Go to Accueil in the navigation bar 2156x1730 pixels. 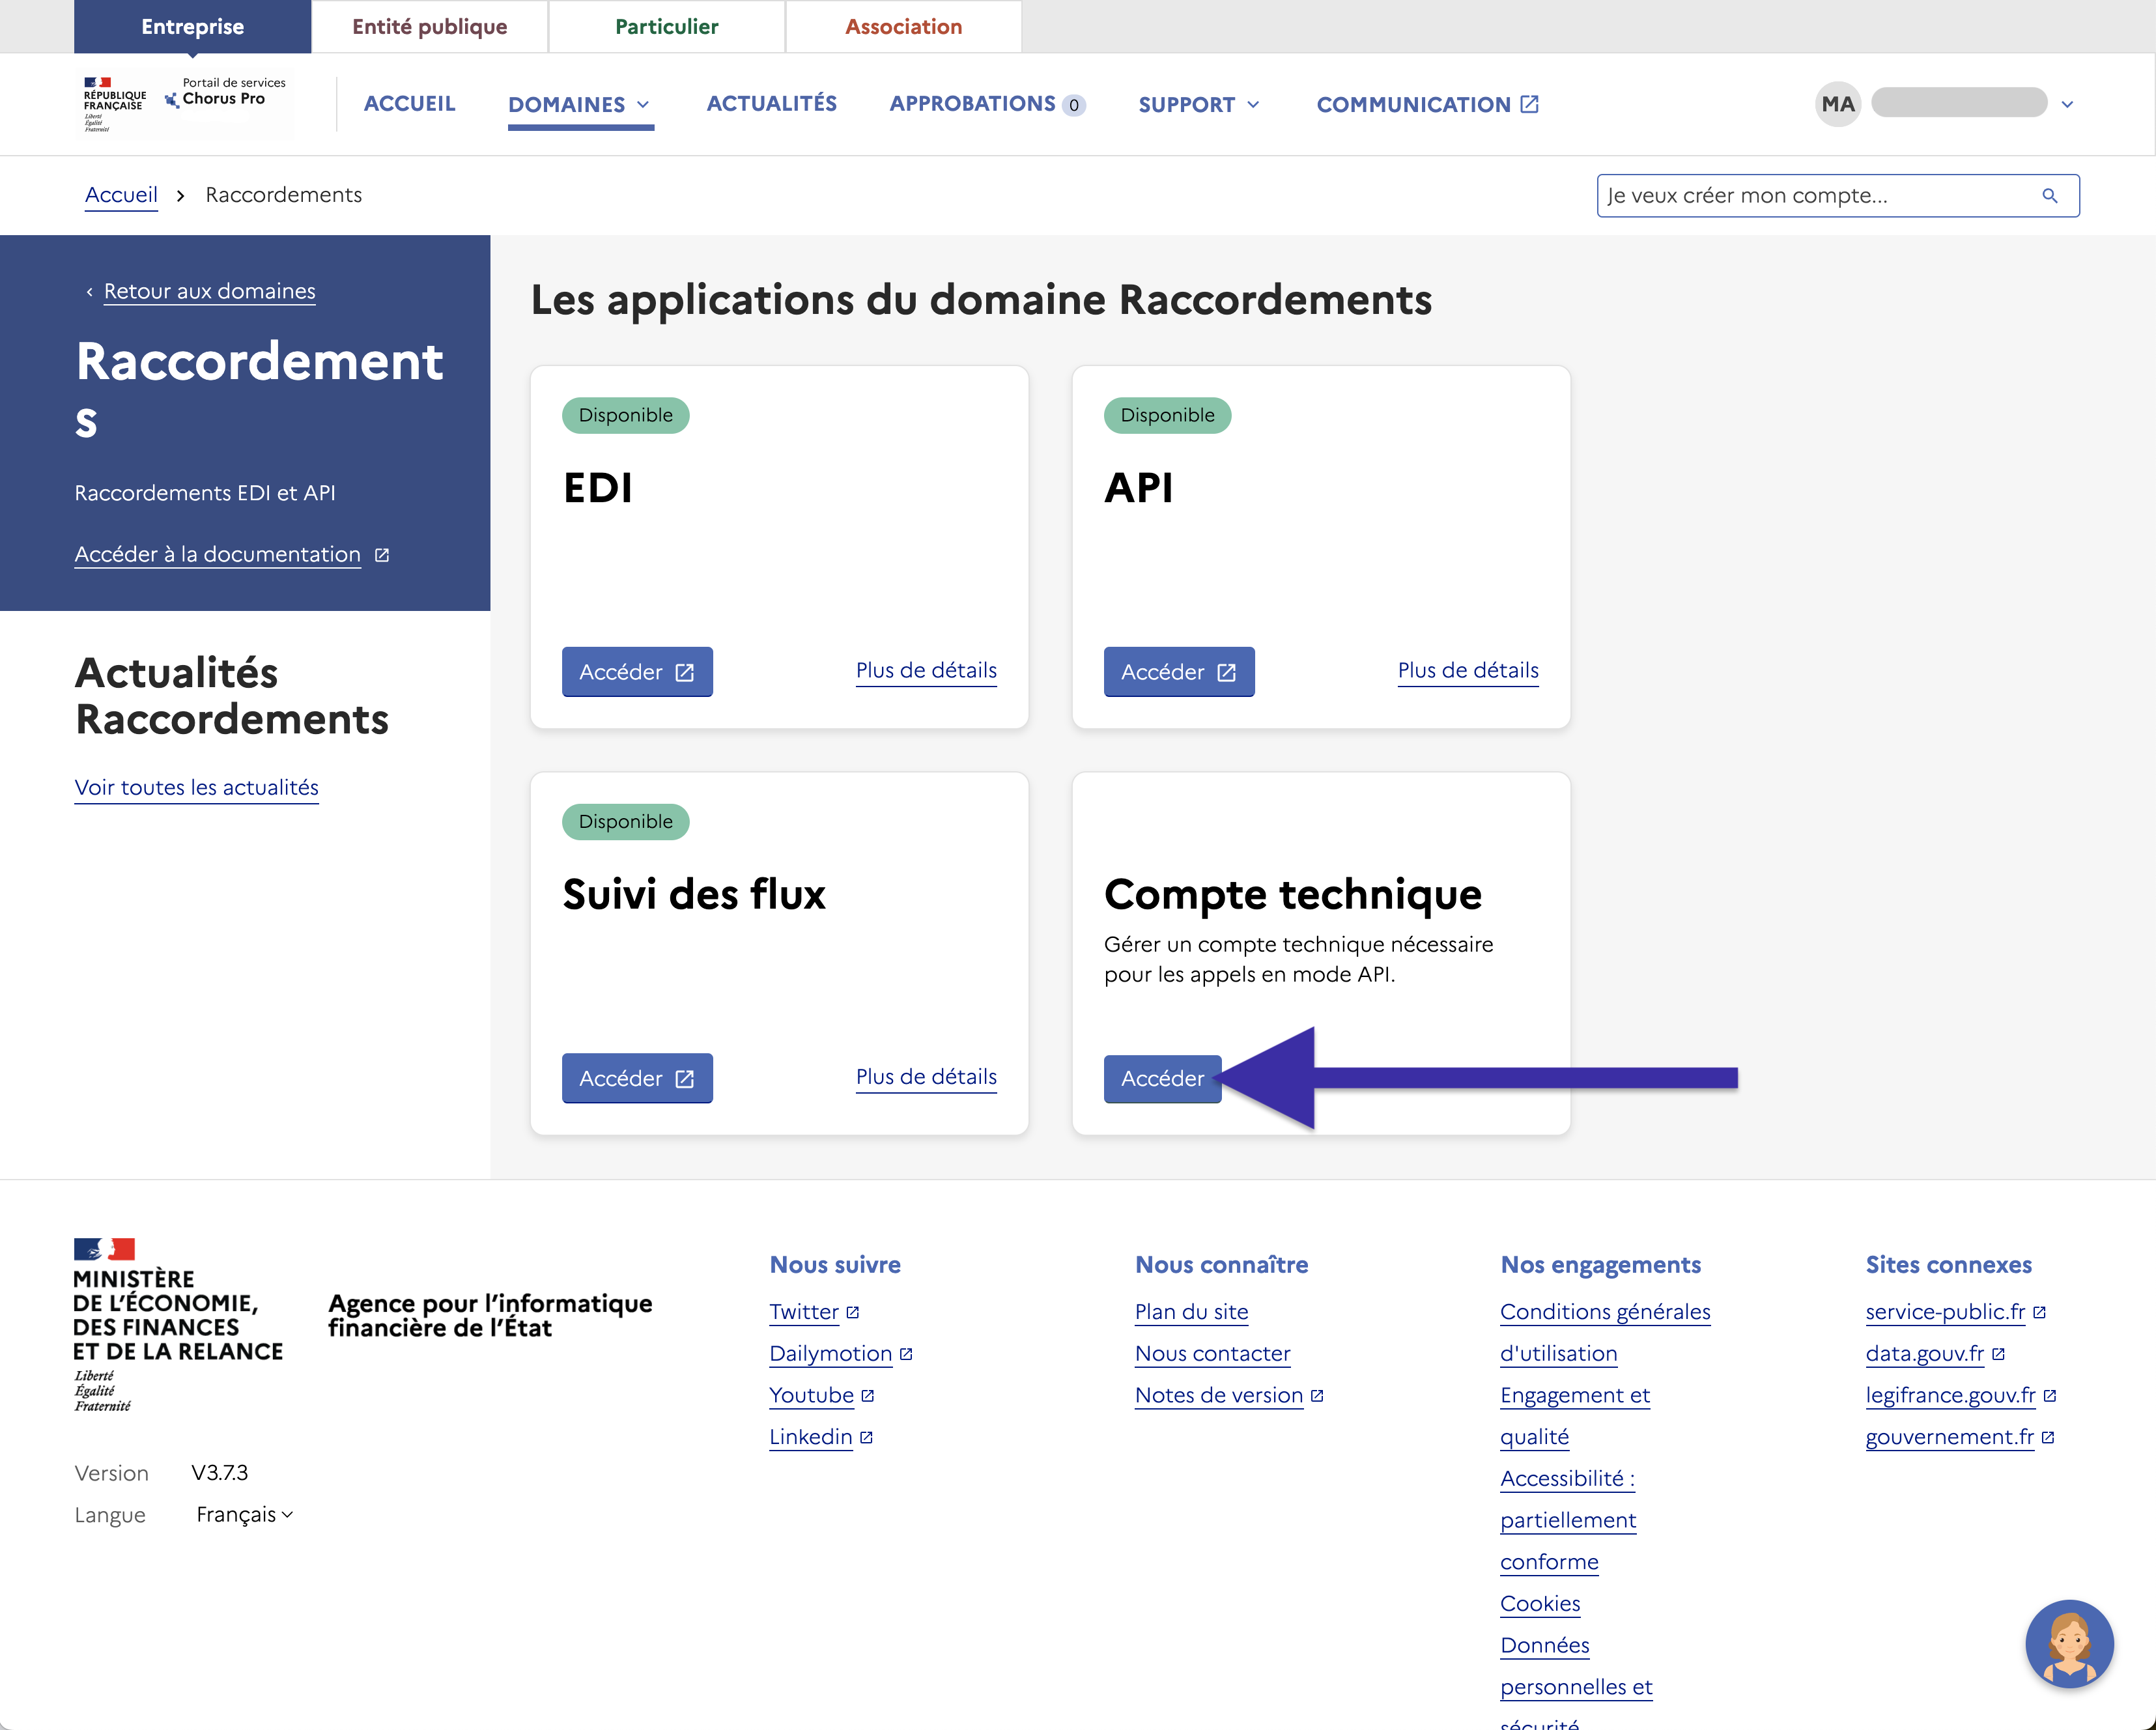click(x=409, y=104)
